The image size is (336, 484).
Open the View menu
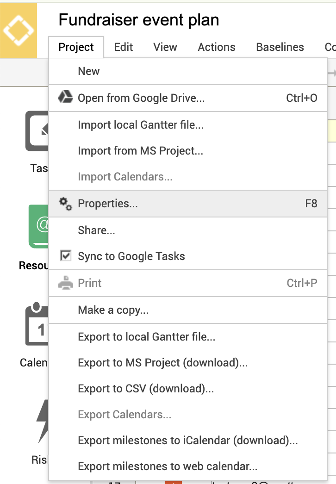[165, 47]
